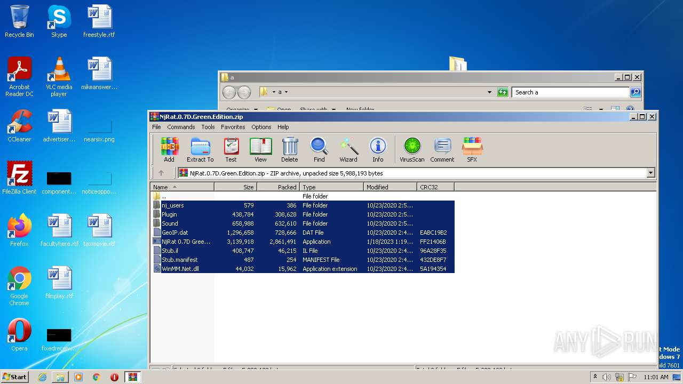
Task: Expand the archive path dropdown
Action: [650, 173]
